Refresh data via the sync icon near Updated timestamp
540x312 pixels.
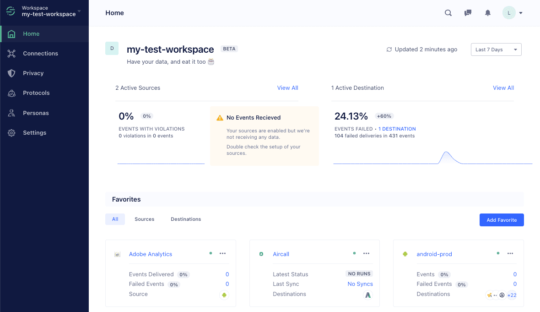point(389,49)
